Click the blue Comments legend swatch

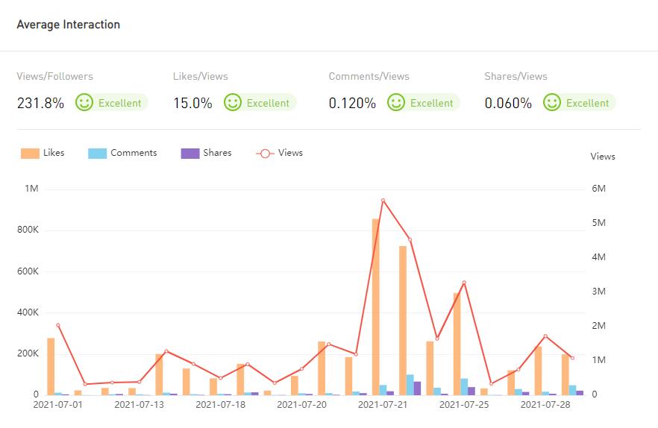point(97,153)
